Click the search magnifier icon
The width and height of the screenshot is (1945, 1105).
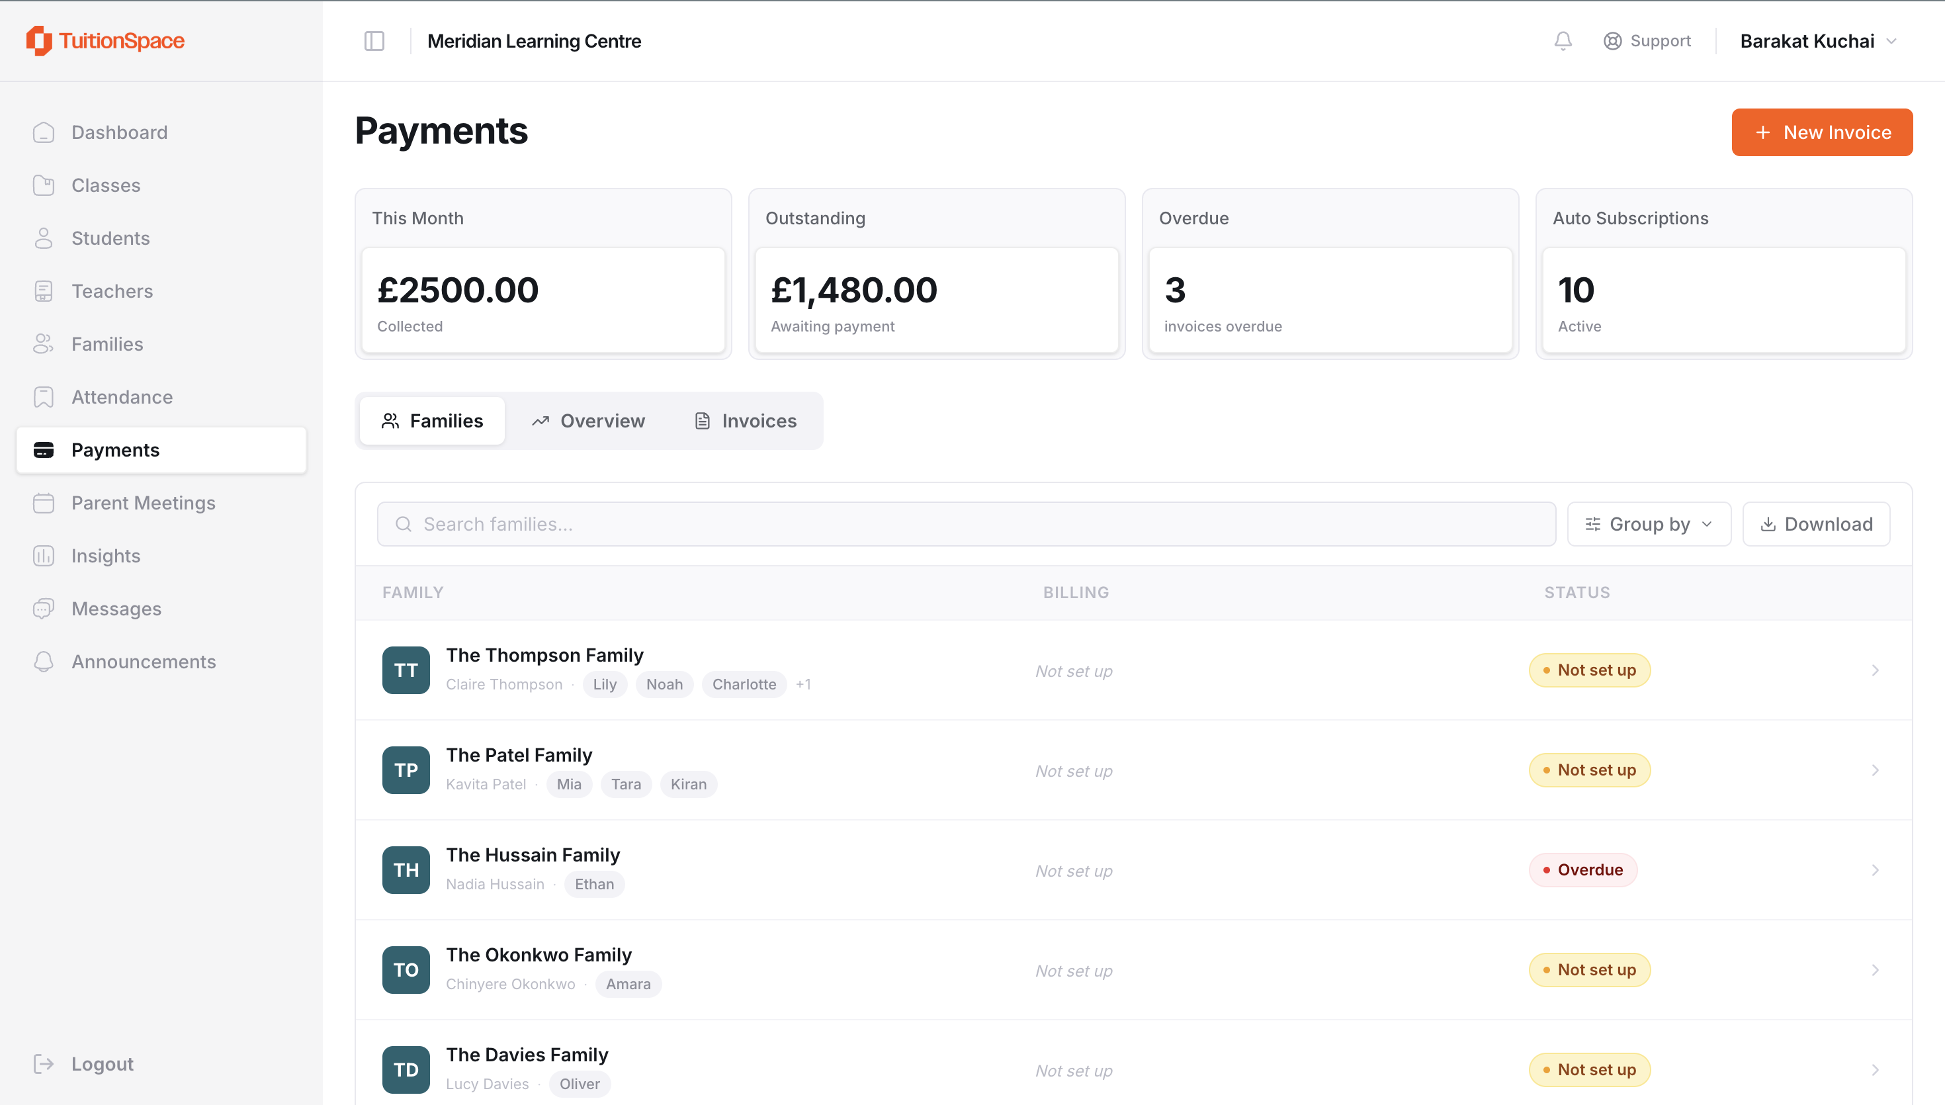tap(404, 525)
